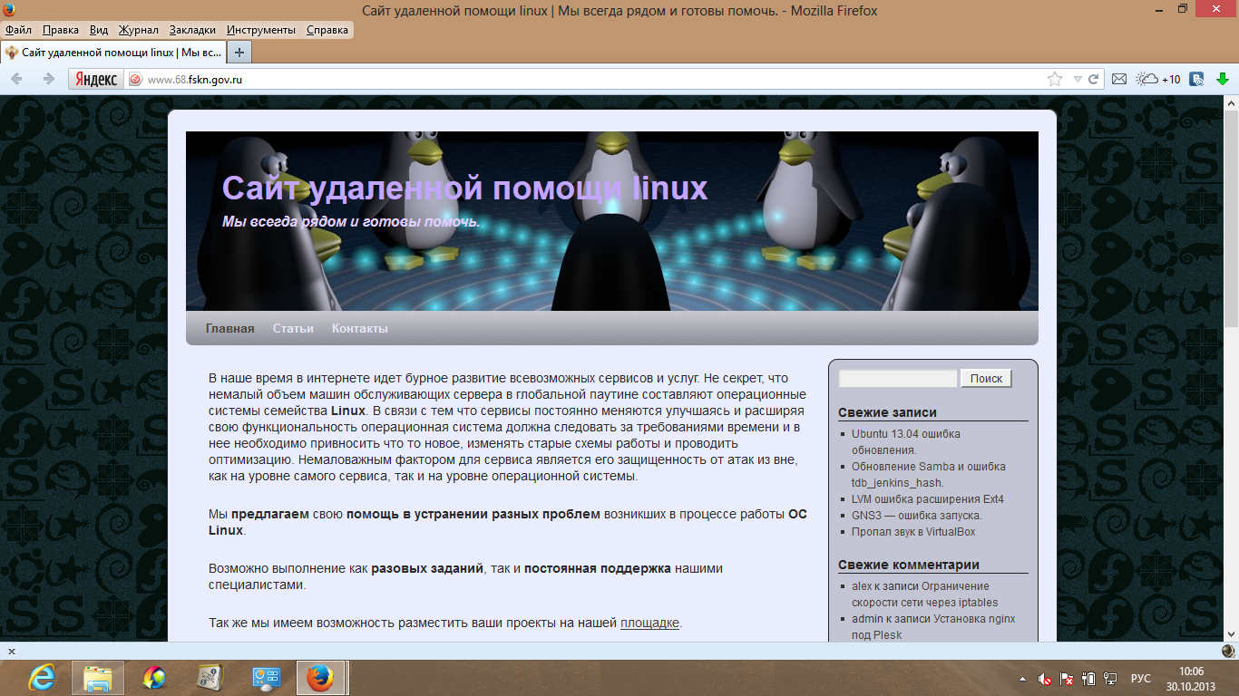Open the Yandex mail envelope icon
This screenshot has width=1239, height=696.
[x=1119, y=79]
